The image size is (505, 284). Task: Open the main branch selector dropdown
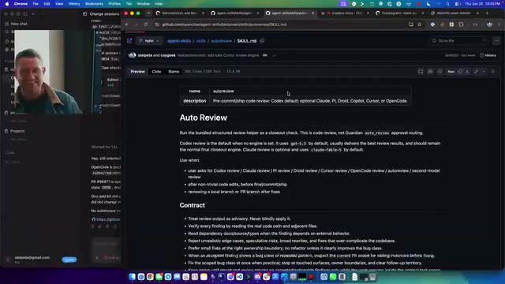149,41
